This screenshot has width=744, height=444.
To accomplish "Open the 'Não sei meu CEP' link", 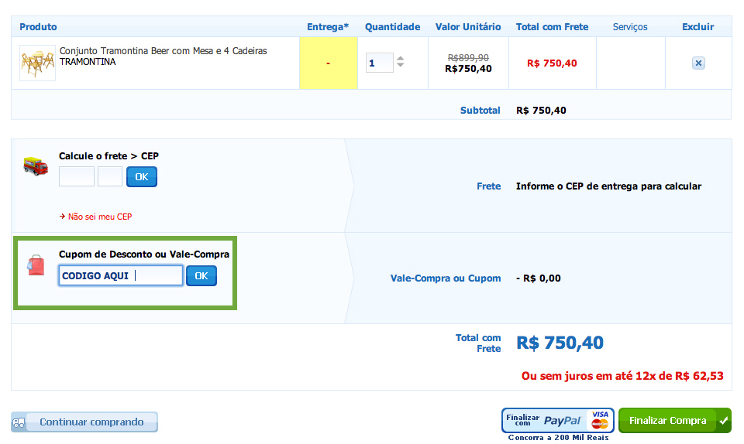I will click(x=99, y=217).
